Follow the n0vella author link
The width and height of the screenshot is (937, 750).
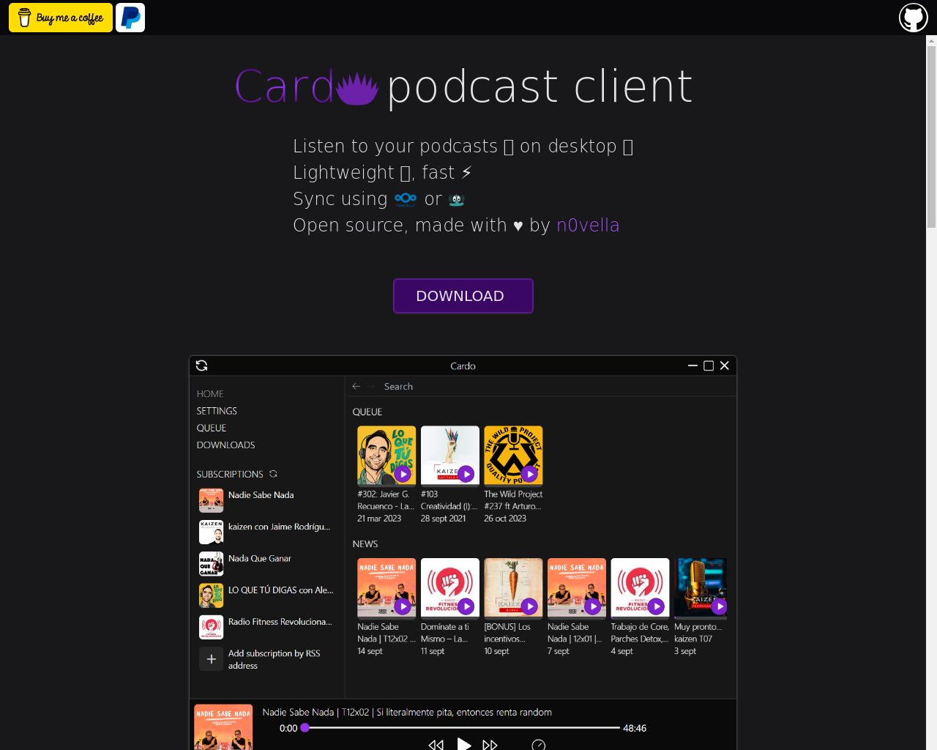588,225
